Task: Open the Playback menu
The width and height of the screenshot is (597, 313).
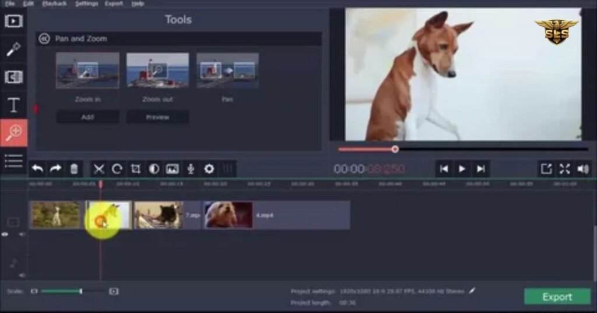Action: click(x=54, y=3)
